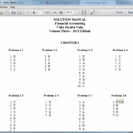The width and height of the screenshot is (133, 133).
Task: Click Volume Three – 2013 Edition text
Action: click(x=70, y=31)
